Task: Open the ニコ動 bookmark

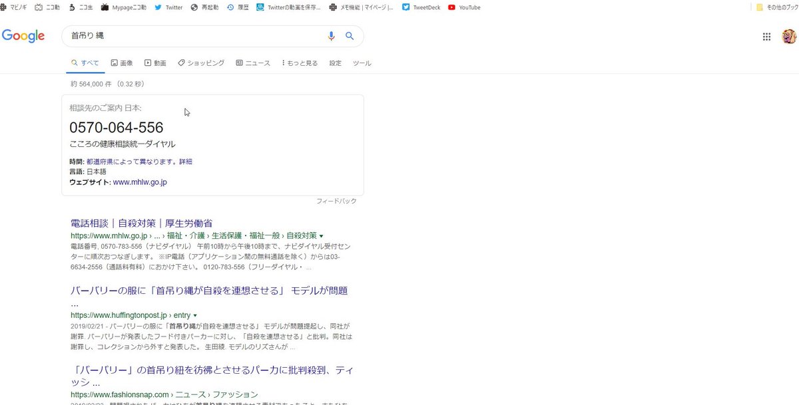Action: pos(47,7)
